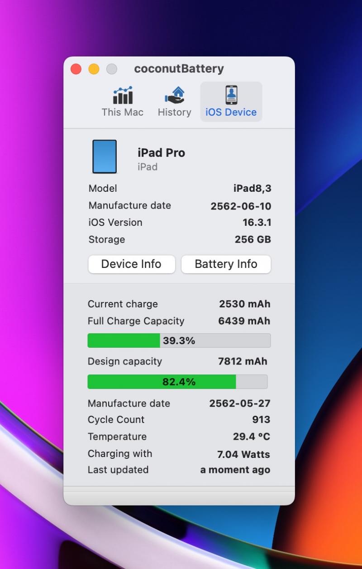Select the 2530 mAh current charge value
The image size is (362, 569).
[x=245, y=304]
